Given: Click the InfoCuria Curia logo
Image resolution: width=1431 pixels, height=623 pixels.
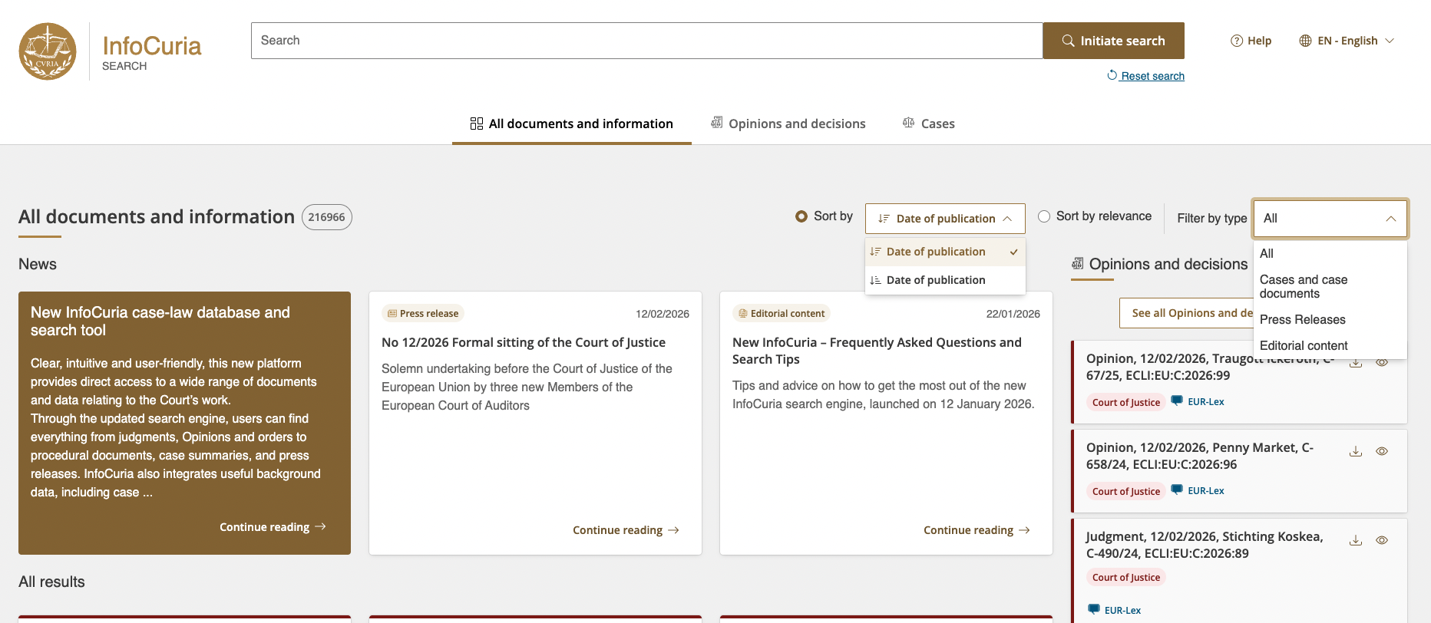Looking at the screenshot, I should (x=48, y=51).
